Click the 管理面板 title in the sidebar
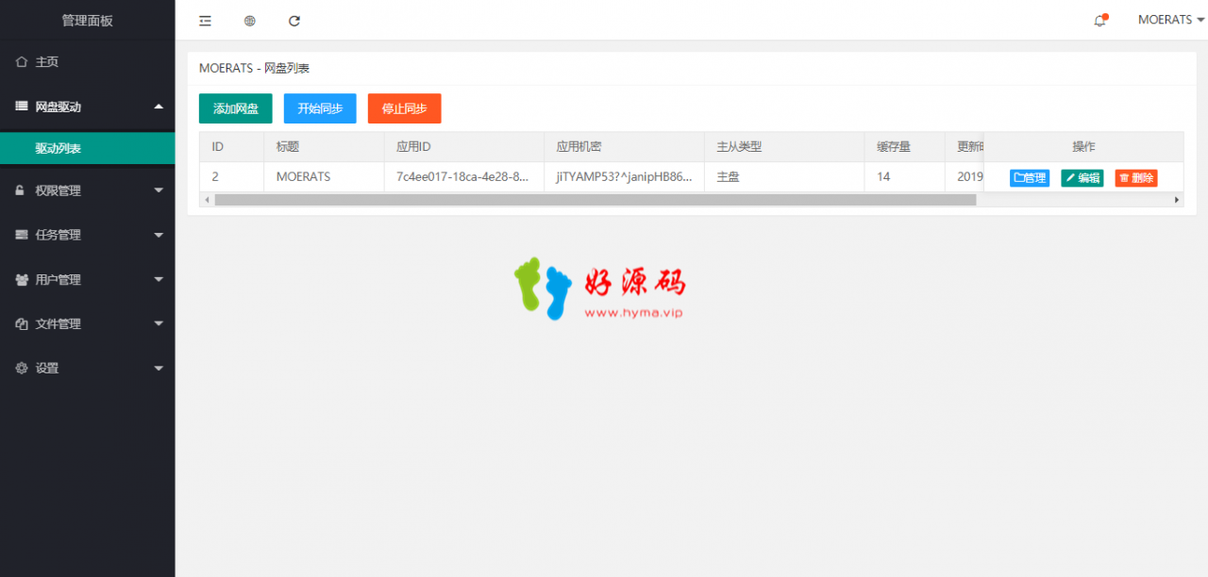This screenshot has height=577, width=1208. click(x=87, y=21)
